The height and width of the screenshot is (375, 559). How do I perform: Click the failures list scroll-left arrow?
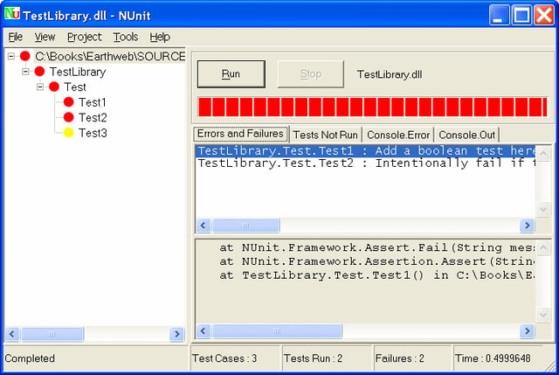[x=204, y=226]
